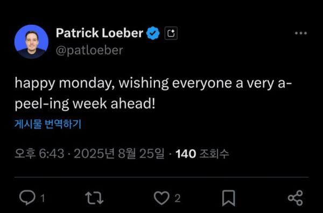Image resolution: width=323 pixels, height=213 pixels.
Task: Click the Patrick Loeber display name
Action: click(x=100, y=33)
